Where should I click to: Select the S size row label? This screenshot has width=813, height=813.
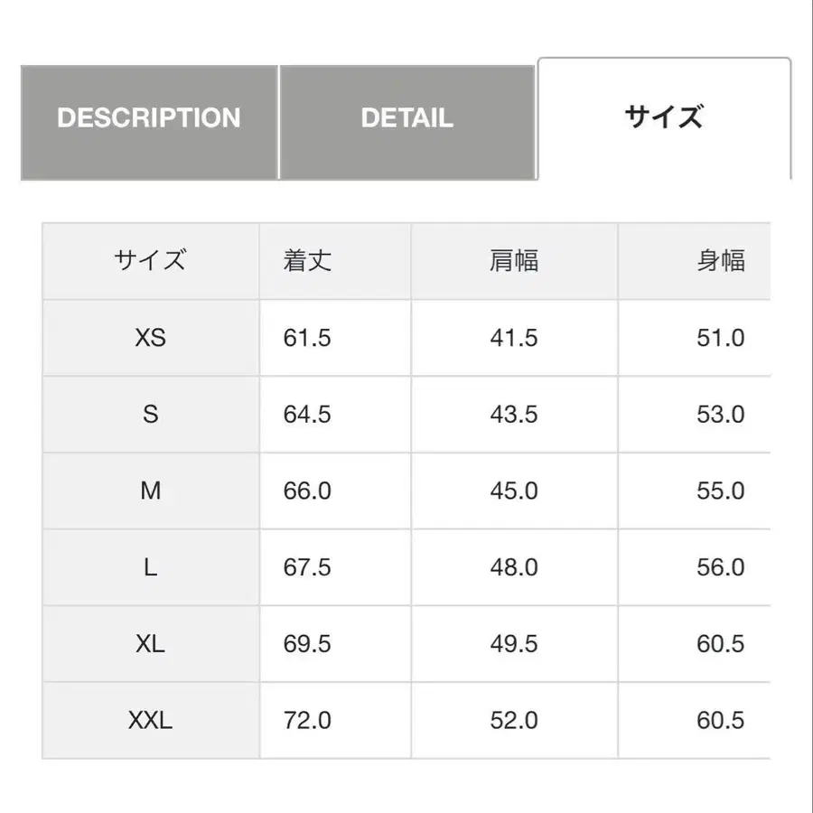[151, 415]
